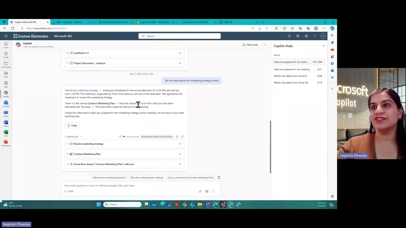Switch to Chat Omar Bennett Teams tab
This screenshot has width=406, height=228.
[113, 22]
